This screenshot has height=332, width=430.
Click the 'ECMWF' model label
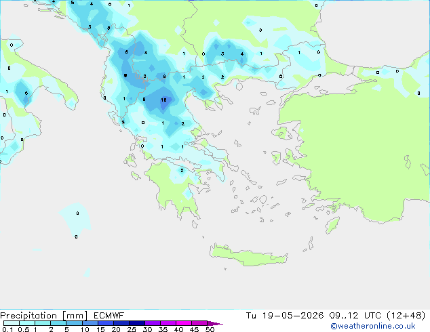point(109,316)
